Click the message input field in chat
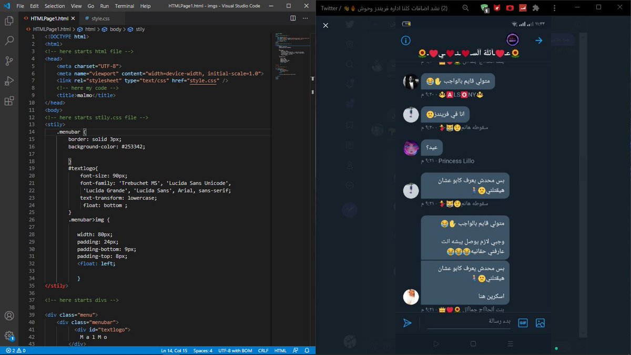 pyautogui.click(x=468, y=322)
